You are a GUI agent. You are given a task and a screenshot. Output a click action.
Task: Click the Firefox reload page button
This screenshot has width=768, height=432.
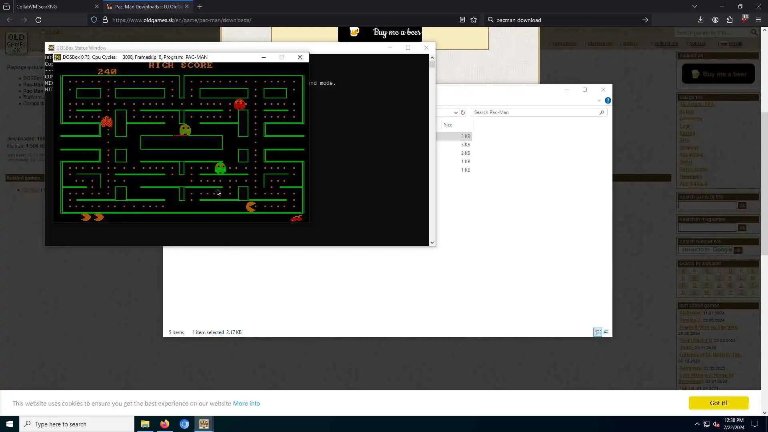point(38,20)
